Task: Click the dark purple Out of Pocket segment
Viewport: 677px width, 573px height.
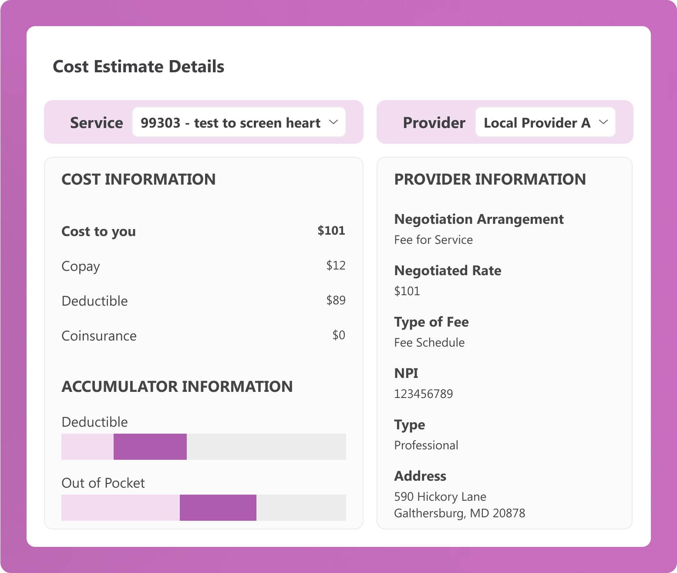Action: pyautogui.click(x=218, y=508)
